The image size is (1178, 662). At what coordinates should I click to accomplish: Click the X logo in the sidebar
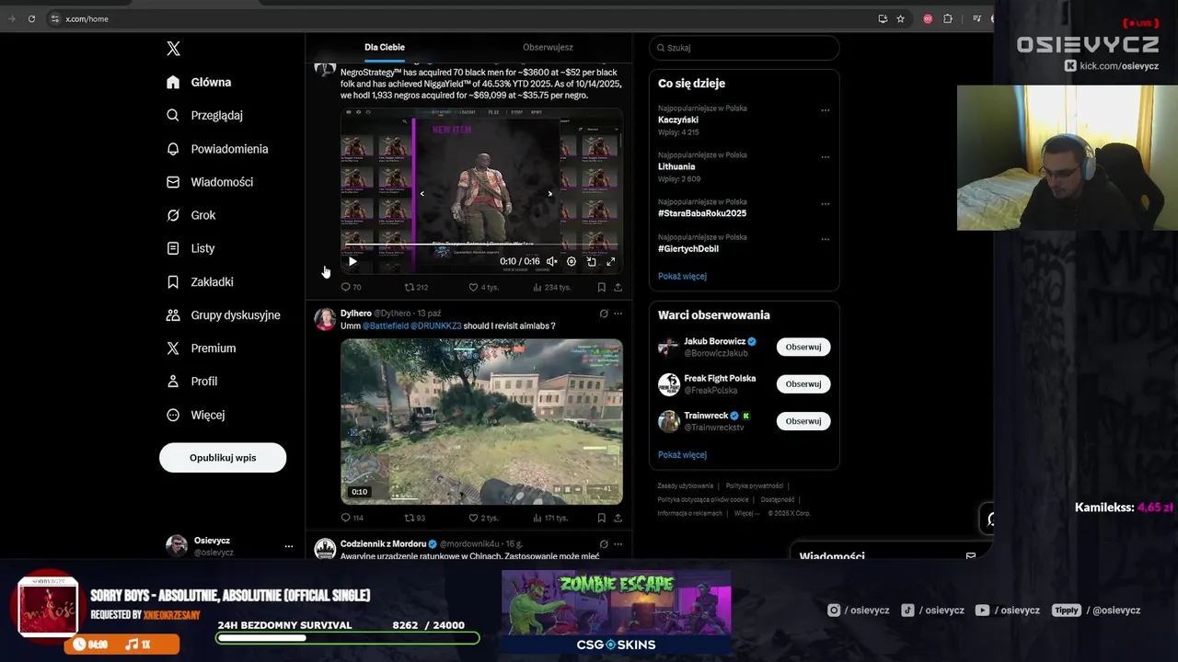(173, 49)
